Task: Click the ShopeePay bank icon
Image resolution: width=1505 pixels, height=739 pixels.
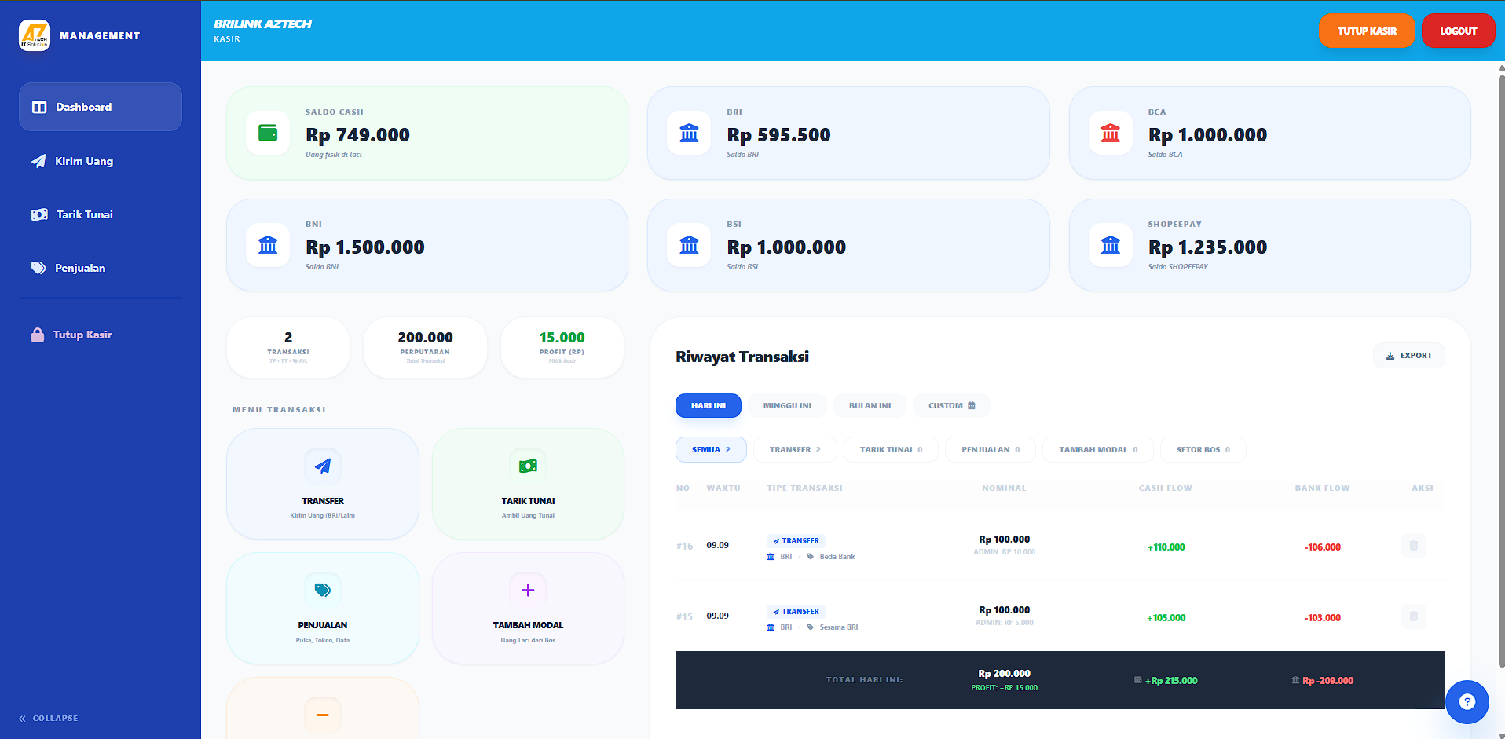Action: (x=1111, y=245)
